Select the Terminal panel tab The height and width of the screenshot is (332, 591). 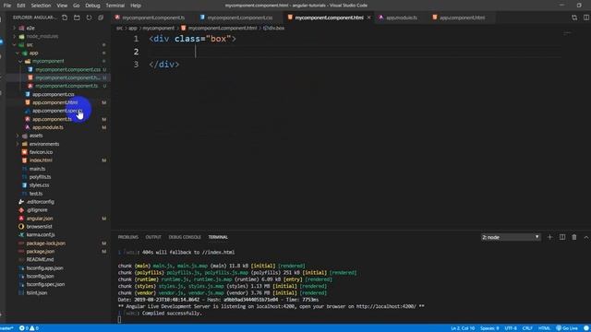pyautogui.click(x=218, y=237)
